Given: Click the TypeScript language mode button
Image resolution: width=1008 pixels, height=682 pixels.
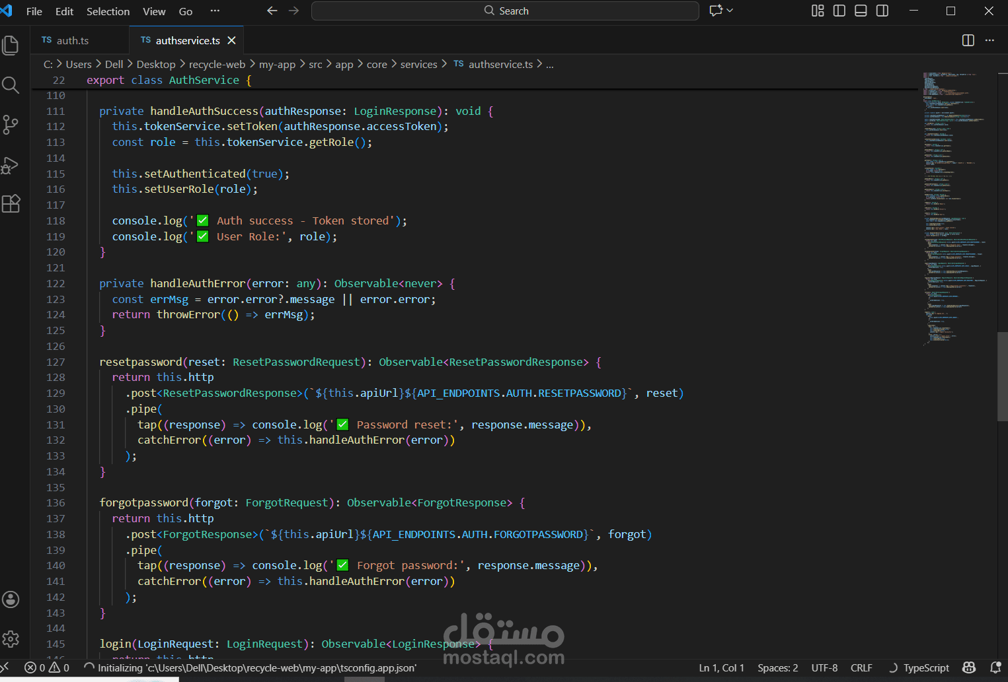Looking at the screenshot, I should [x=925, y=668].
